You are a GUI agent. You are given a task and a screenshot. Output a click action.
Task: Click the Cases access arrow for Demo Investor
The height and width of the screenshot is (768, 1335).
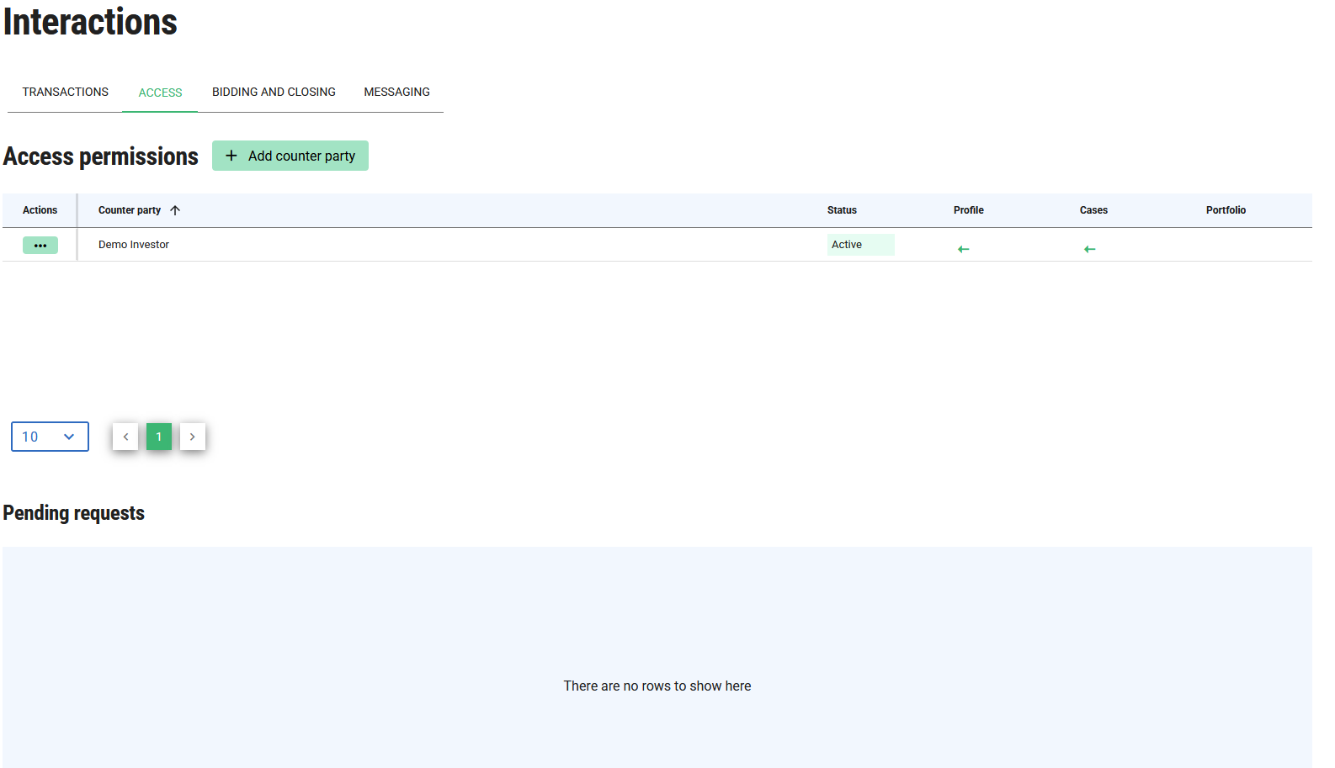1090,249
